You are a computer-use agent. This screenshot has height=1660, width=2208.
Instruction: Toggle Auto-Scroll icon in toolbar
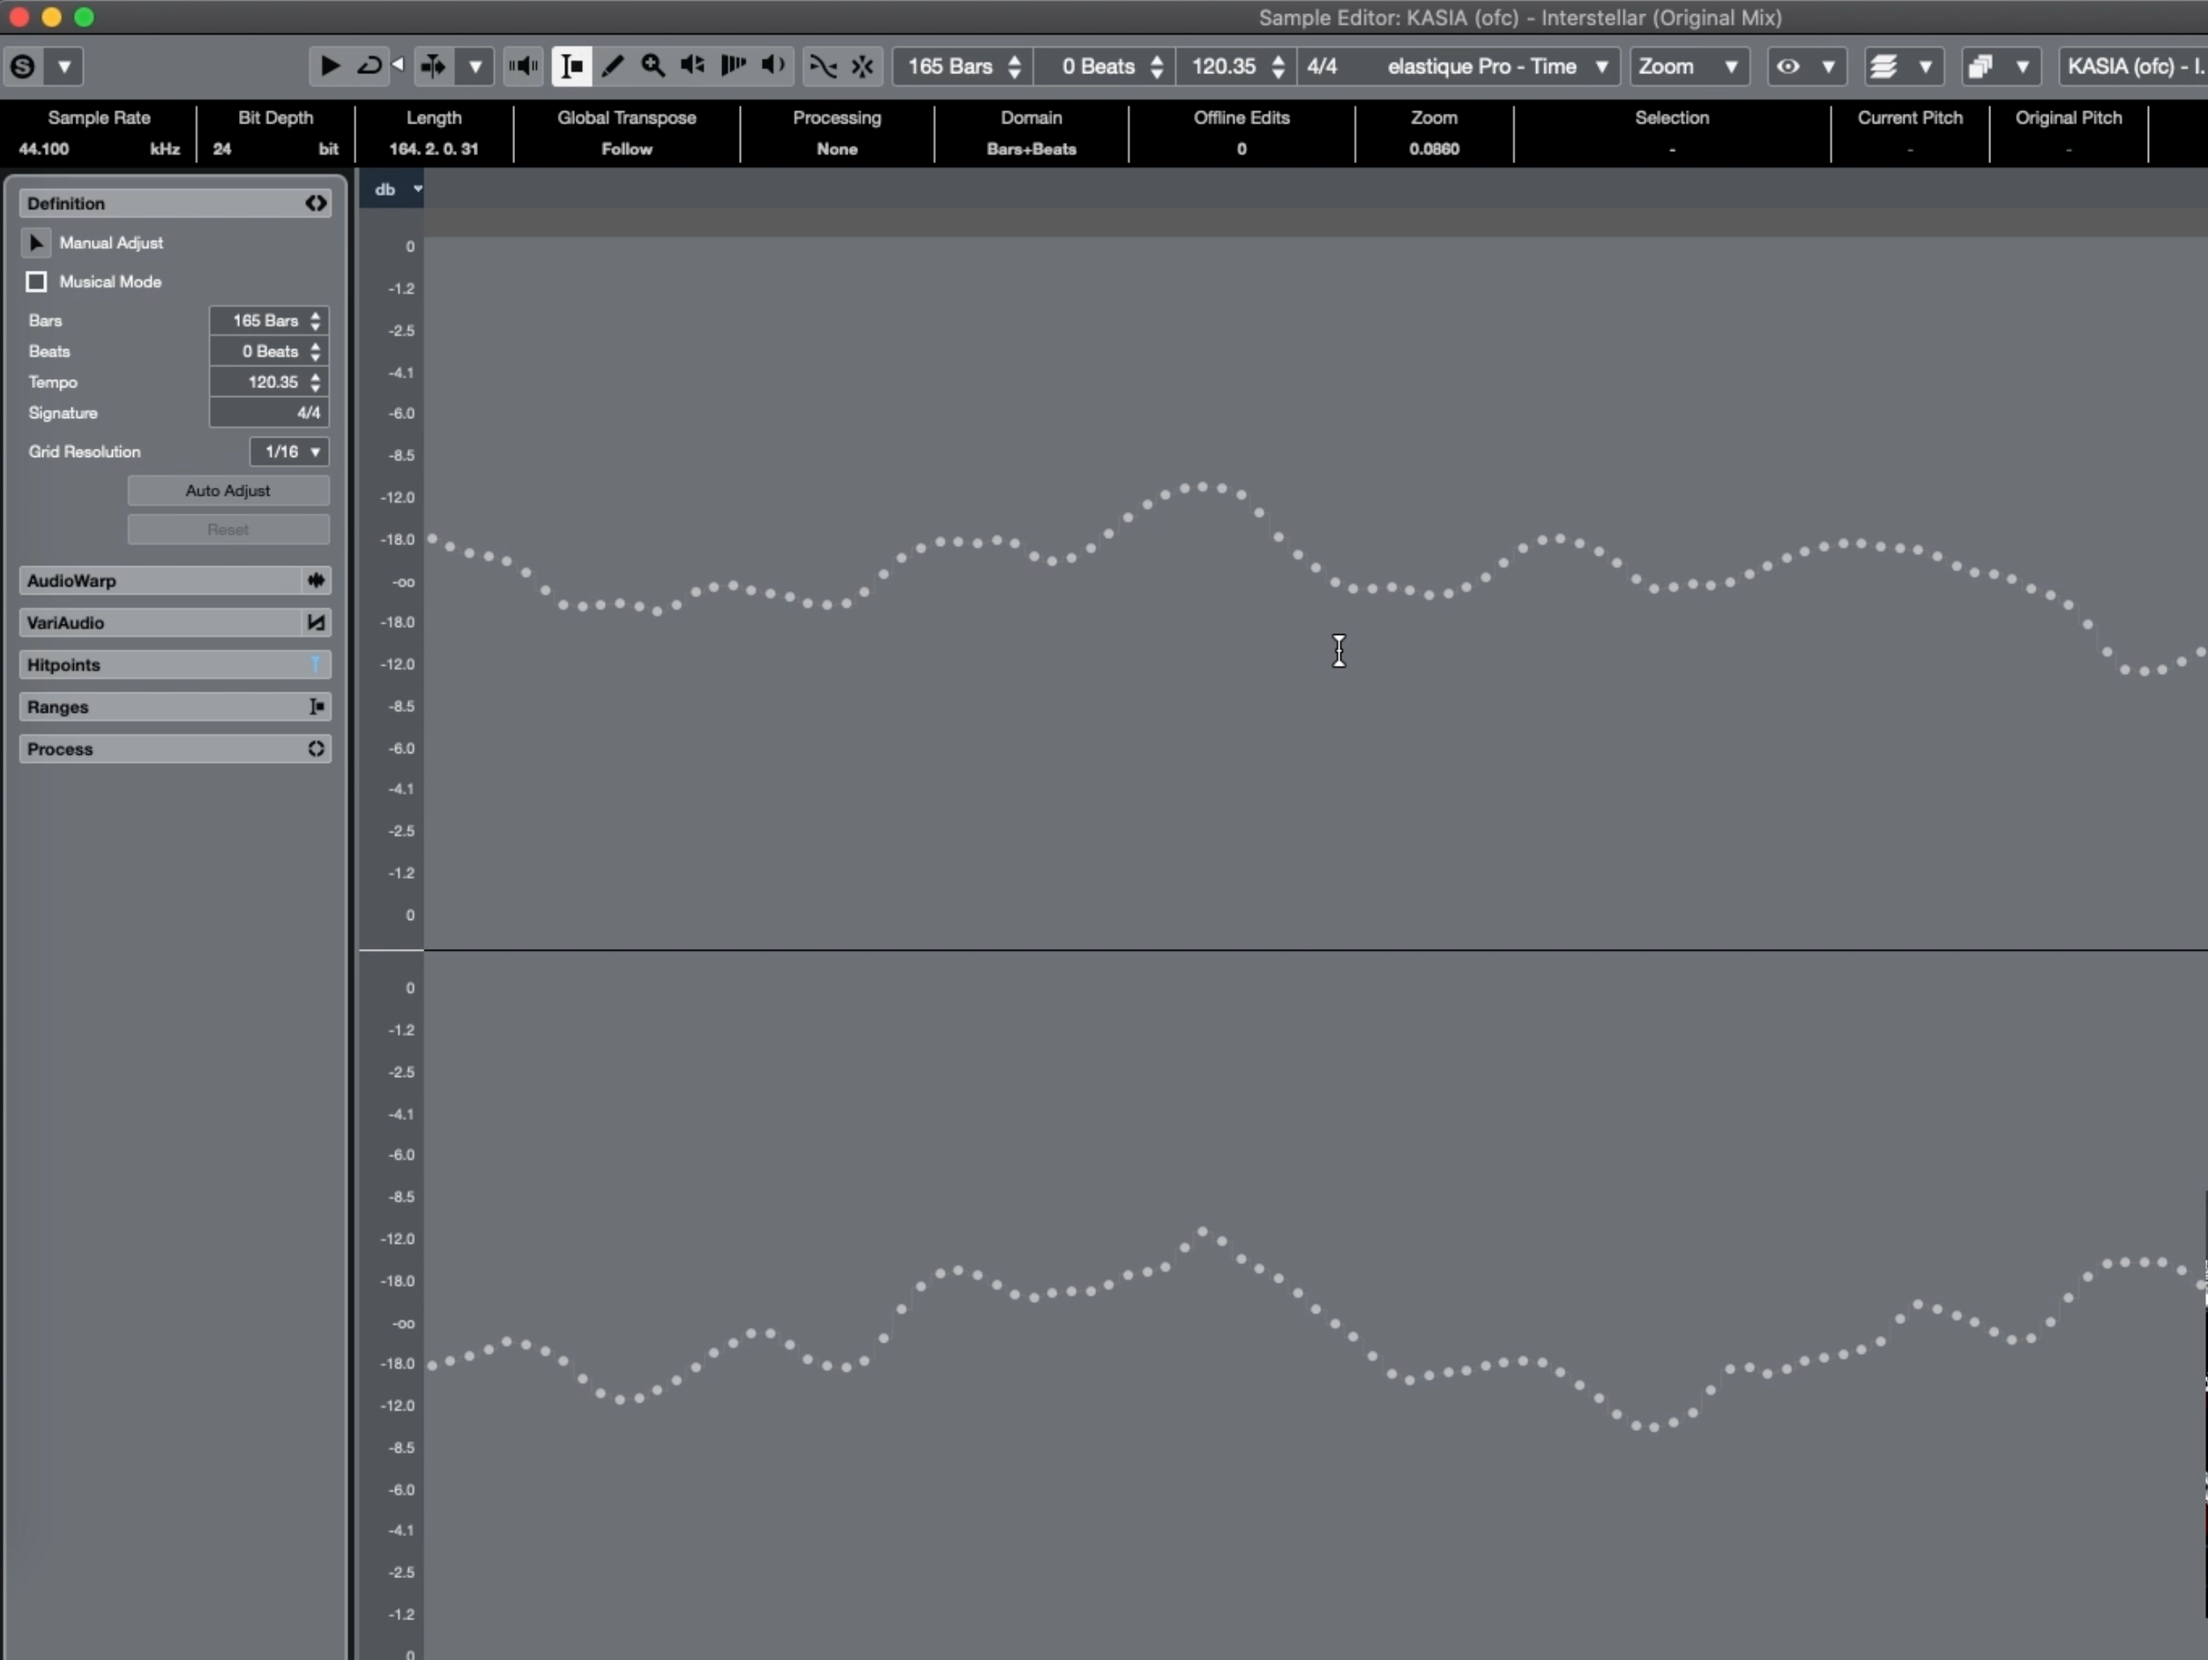point(432,66)
